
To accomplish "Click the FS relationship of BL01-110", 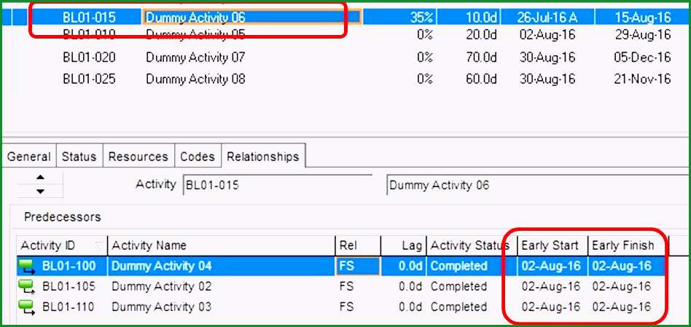I will (347, 307).
